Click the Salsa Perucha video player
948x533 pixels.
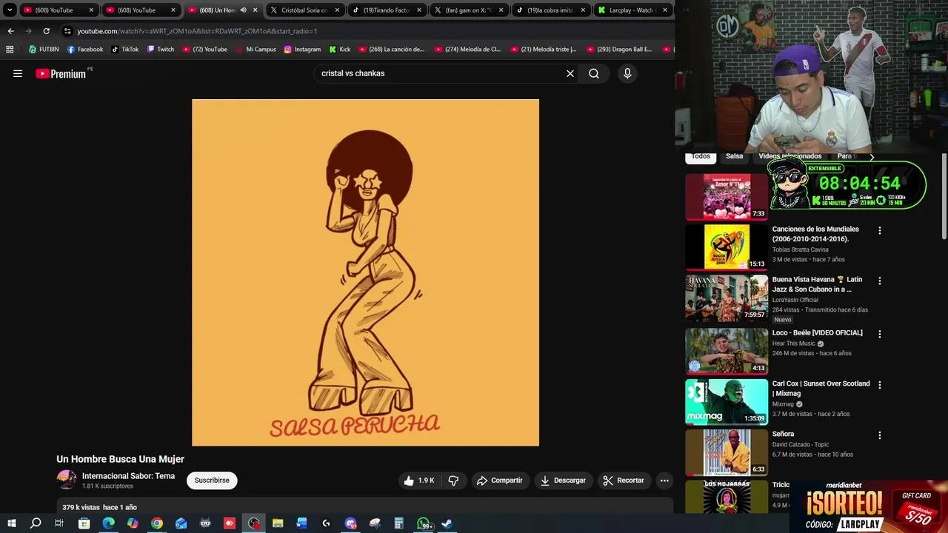click(365, 272)
